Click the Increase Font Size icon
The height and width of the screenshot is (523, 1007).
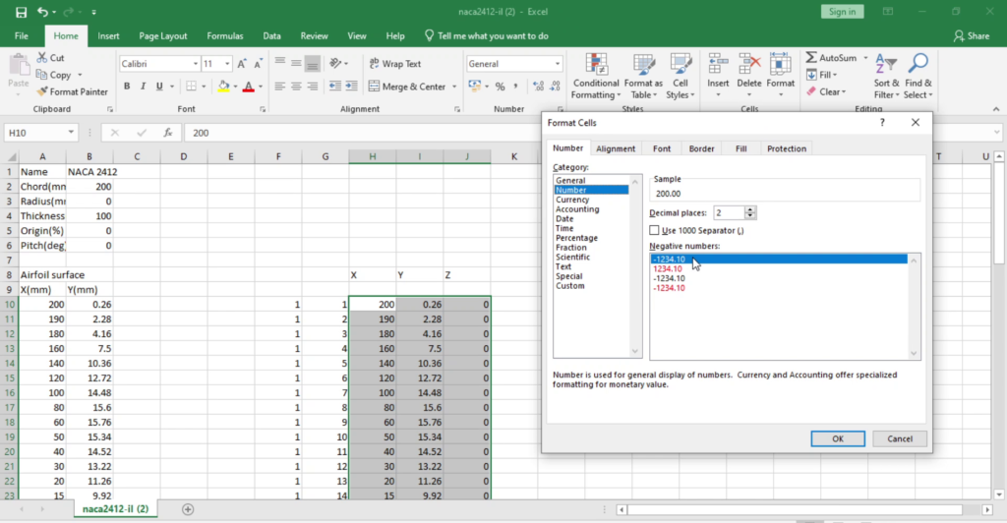(242, 64)
